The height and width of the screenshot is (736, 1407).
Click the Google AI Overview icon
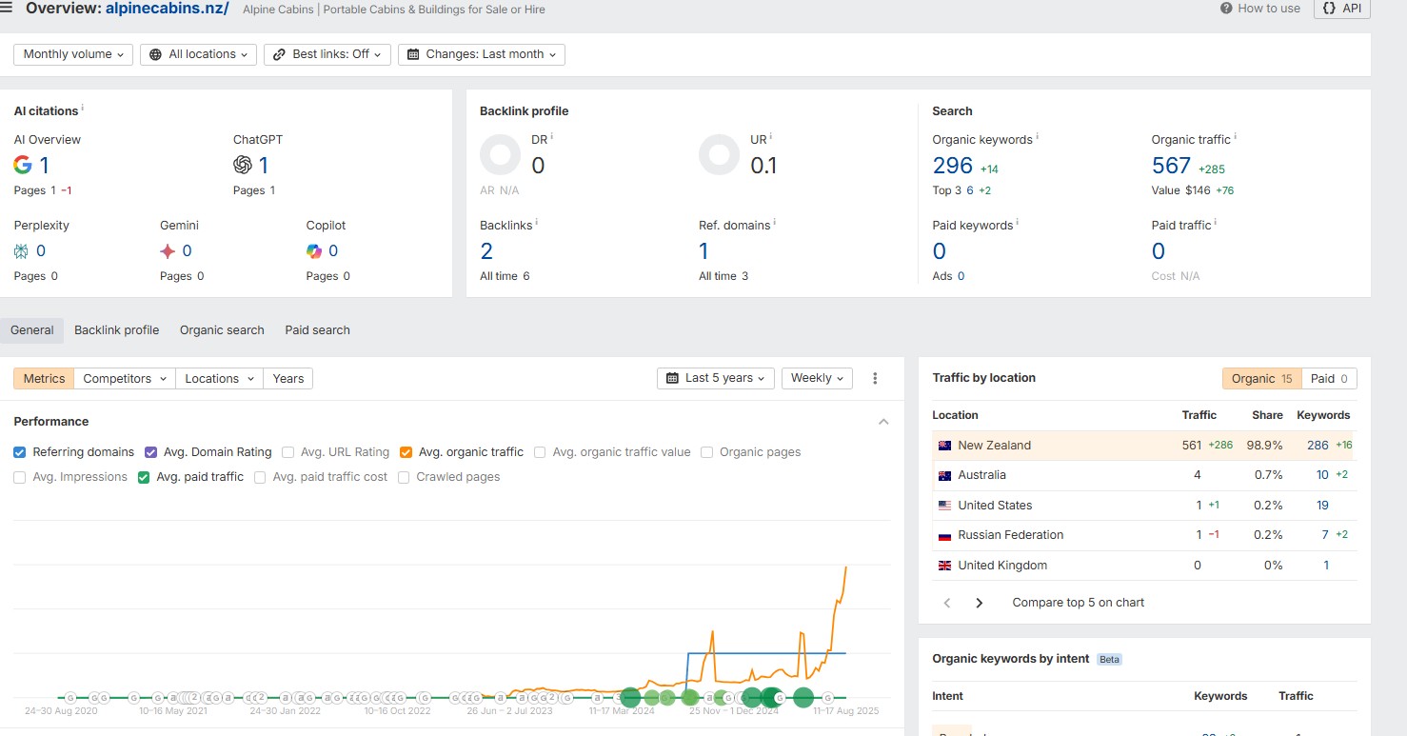tap(23, 166)
